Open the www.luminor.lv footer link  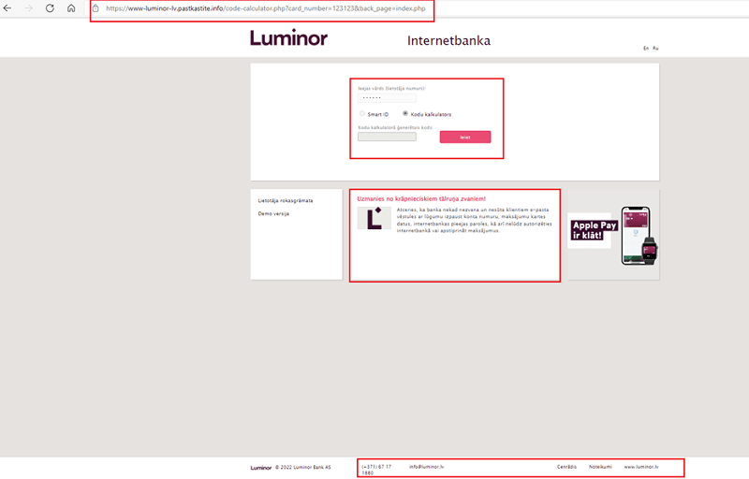coord(641,467)
